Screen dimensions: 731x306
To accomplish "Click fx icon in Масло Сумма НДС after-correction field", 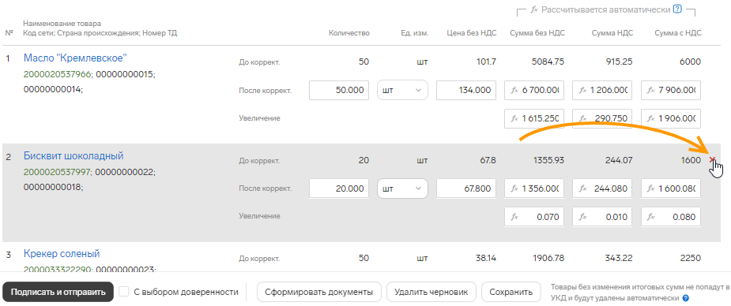I will [582, 90].
